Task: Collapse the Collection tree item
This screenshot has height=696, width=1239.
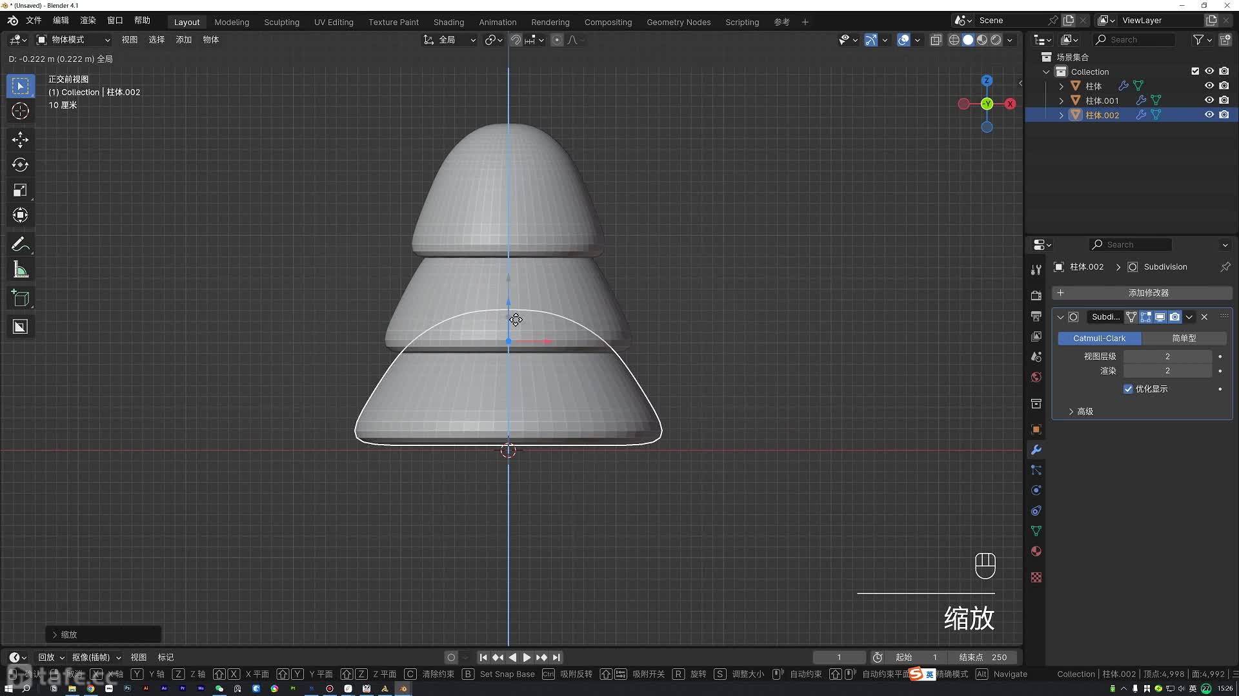Action: point(1046,72)
